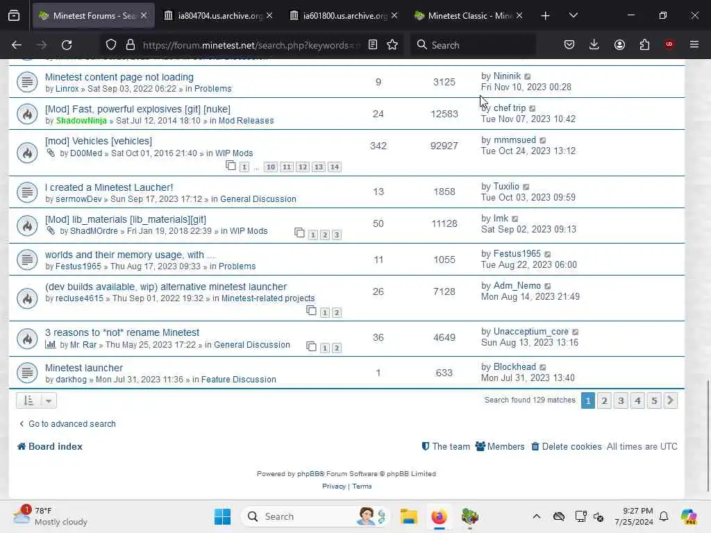
Task: Open tracking protection shield icon
Action: tap(111, 45)
